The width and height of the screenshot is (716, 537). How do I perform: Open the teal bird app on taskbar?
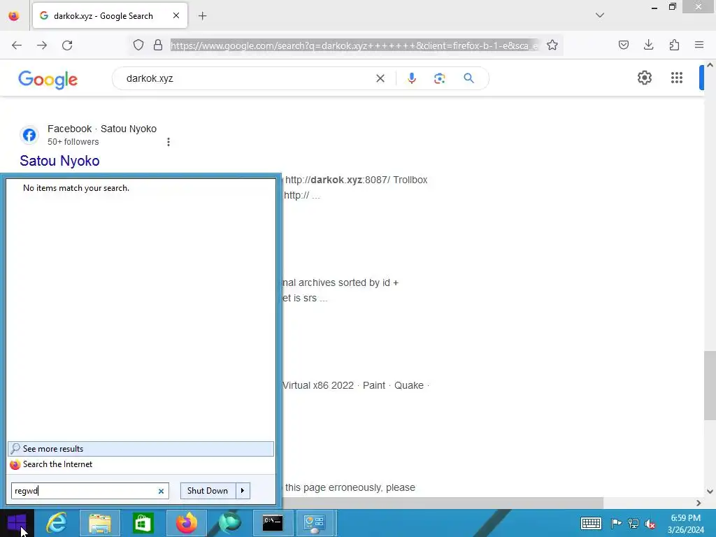tap(229, 523)
